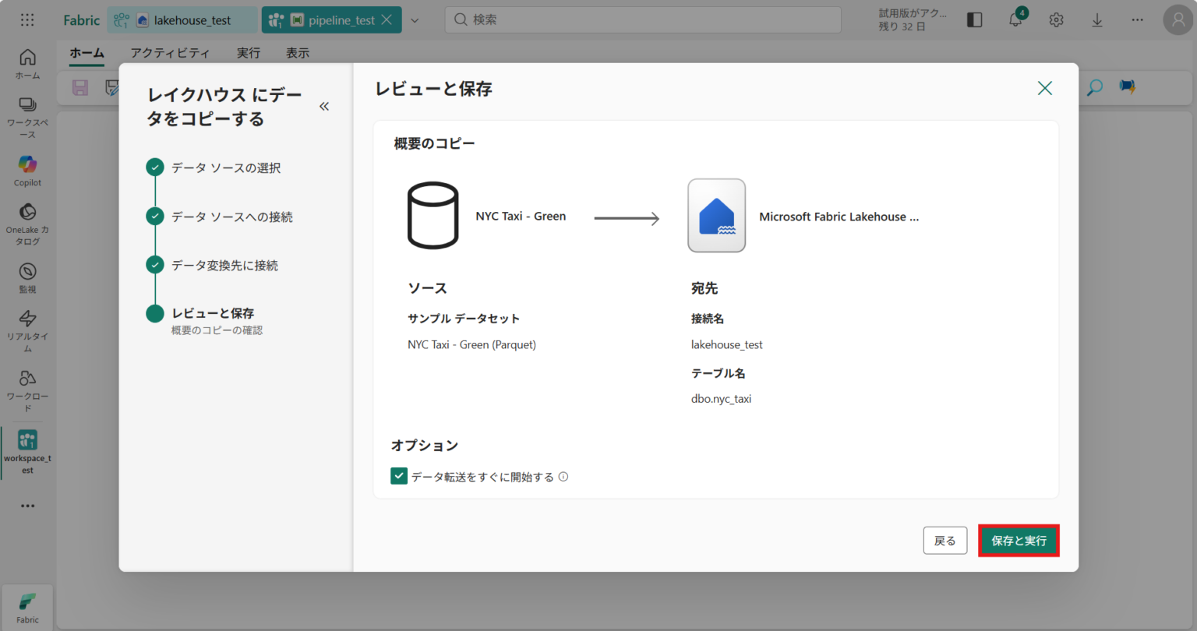Open OneLake カタログ in sidebar
This screenshot has width=1197, height=631.
pos(27,224)
